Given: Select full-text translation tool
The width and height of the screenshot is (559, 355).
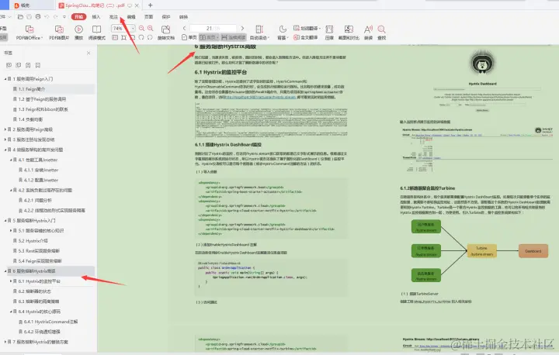Looking at the screenshot, I should (x=306, y=37).
